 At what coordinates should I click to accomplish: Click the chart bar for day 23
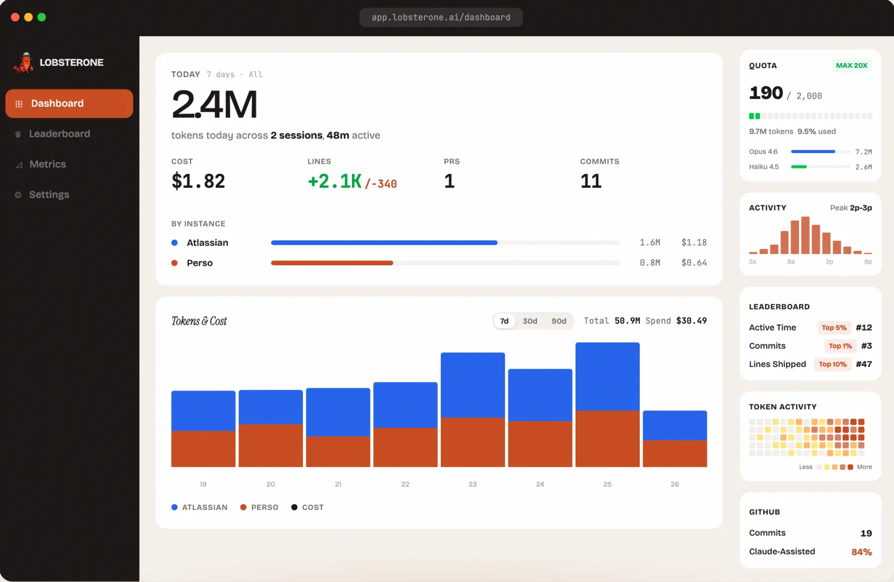[473, 409]
